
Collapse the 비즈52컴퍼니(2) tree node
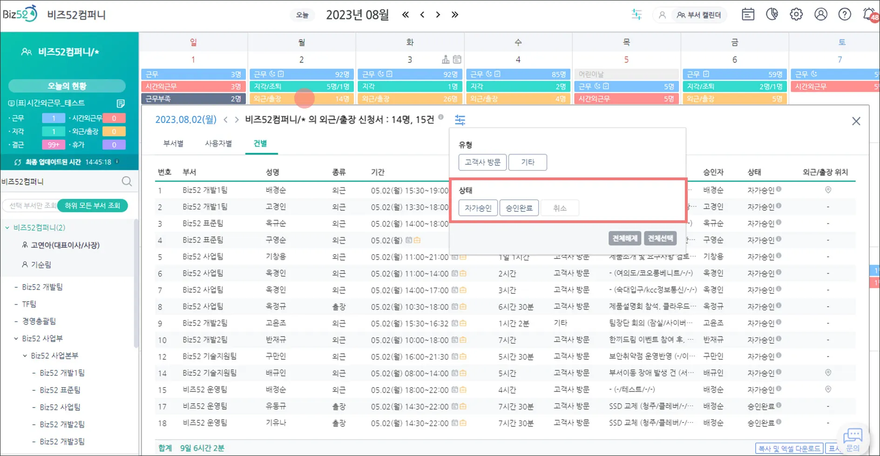(7, 228)
